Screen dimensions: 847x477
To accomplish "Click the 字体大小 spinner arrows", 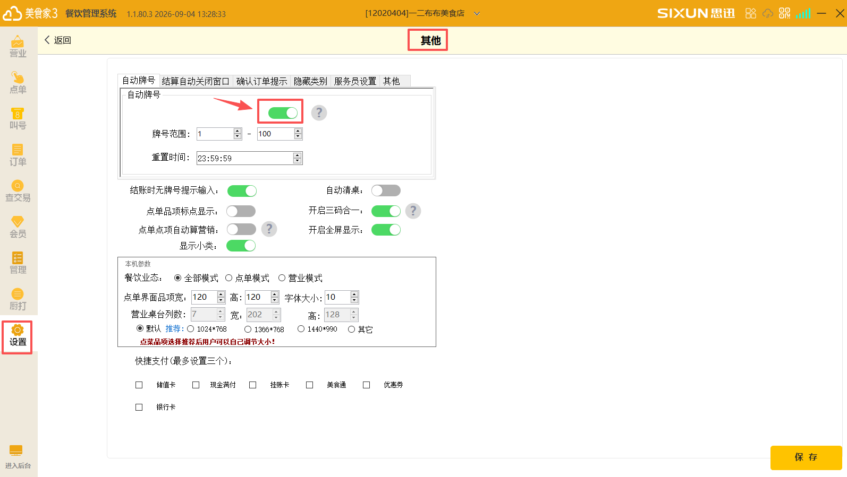I will [x=354, y=297].
